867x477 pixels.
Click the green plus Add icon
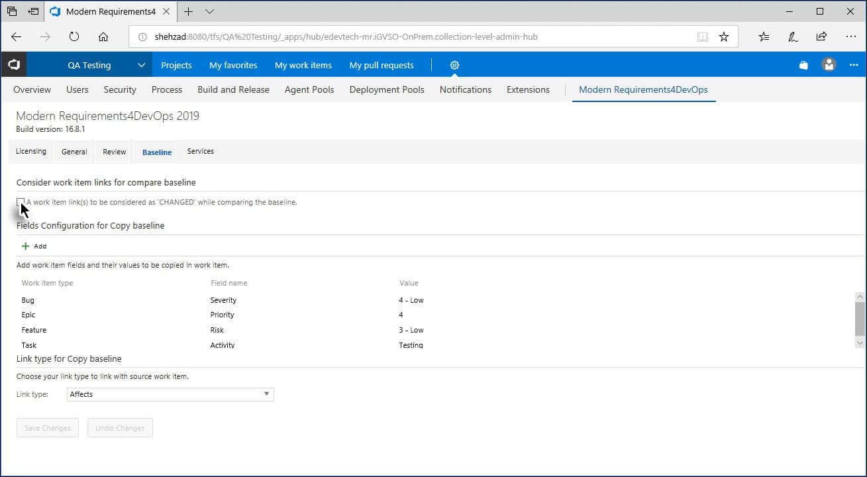[x=26, y=246]
